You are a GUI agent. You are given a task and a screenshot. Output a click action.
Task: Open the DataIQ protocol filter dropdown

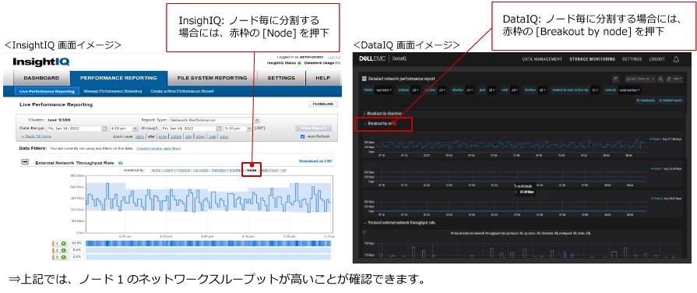416,90
